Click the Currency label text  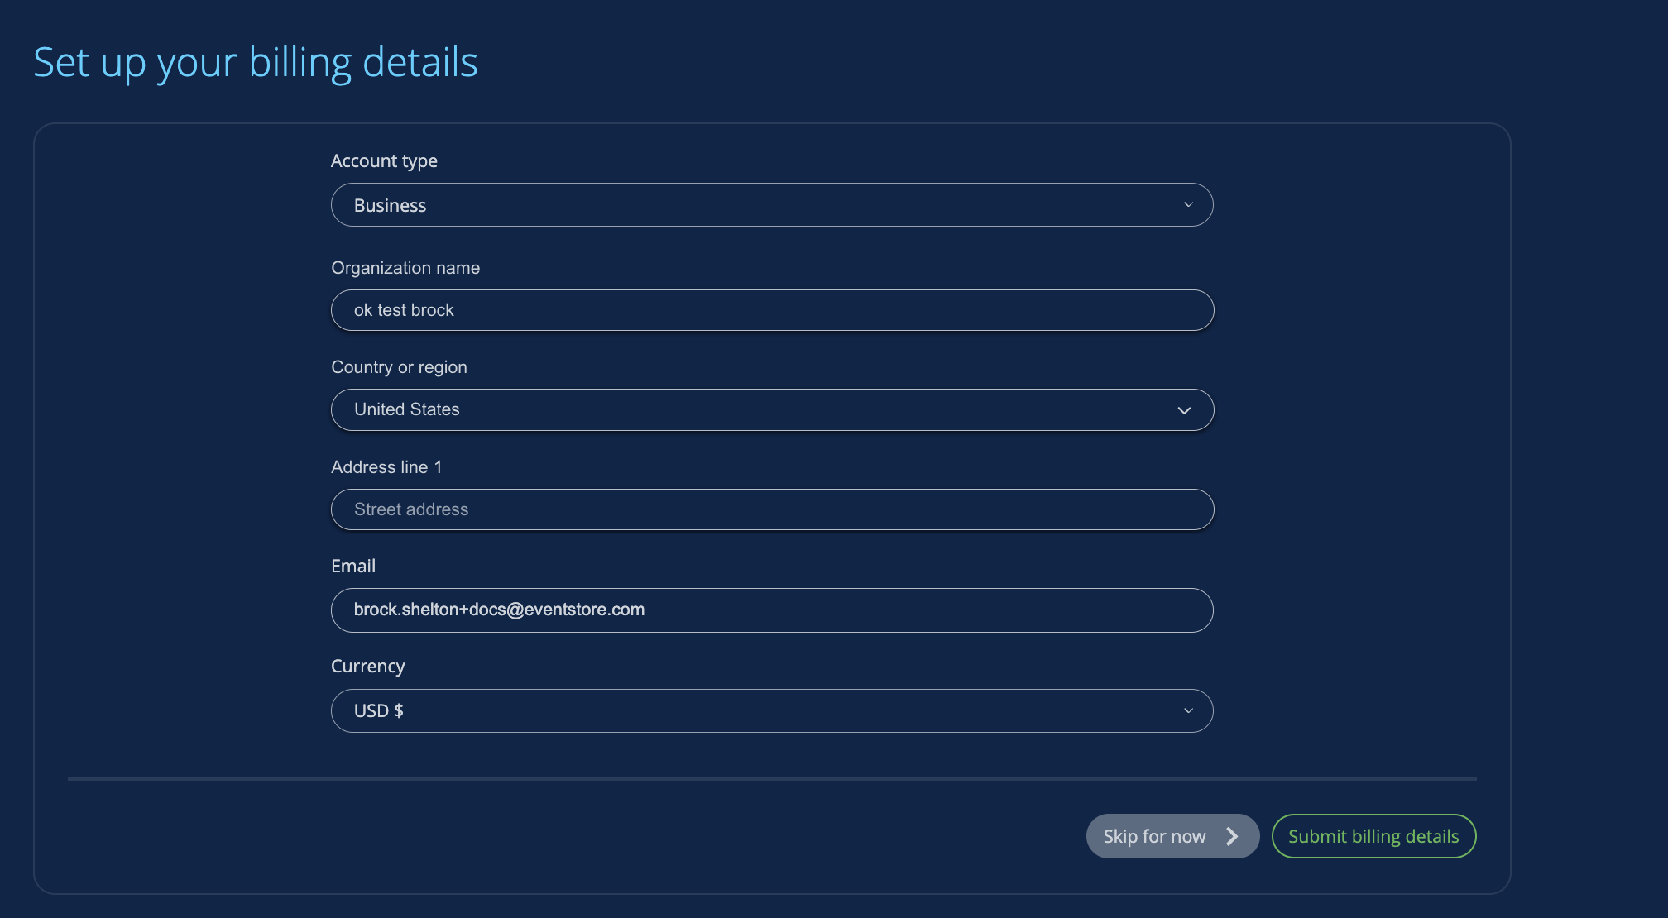click(x=368, y=667)
